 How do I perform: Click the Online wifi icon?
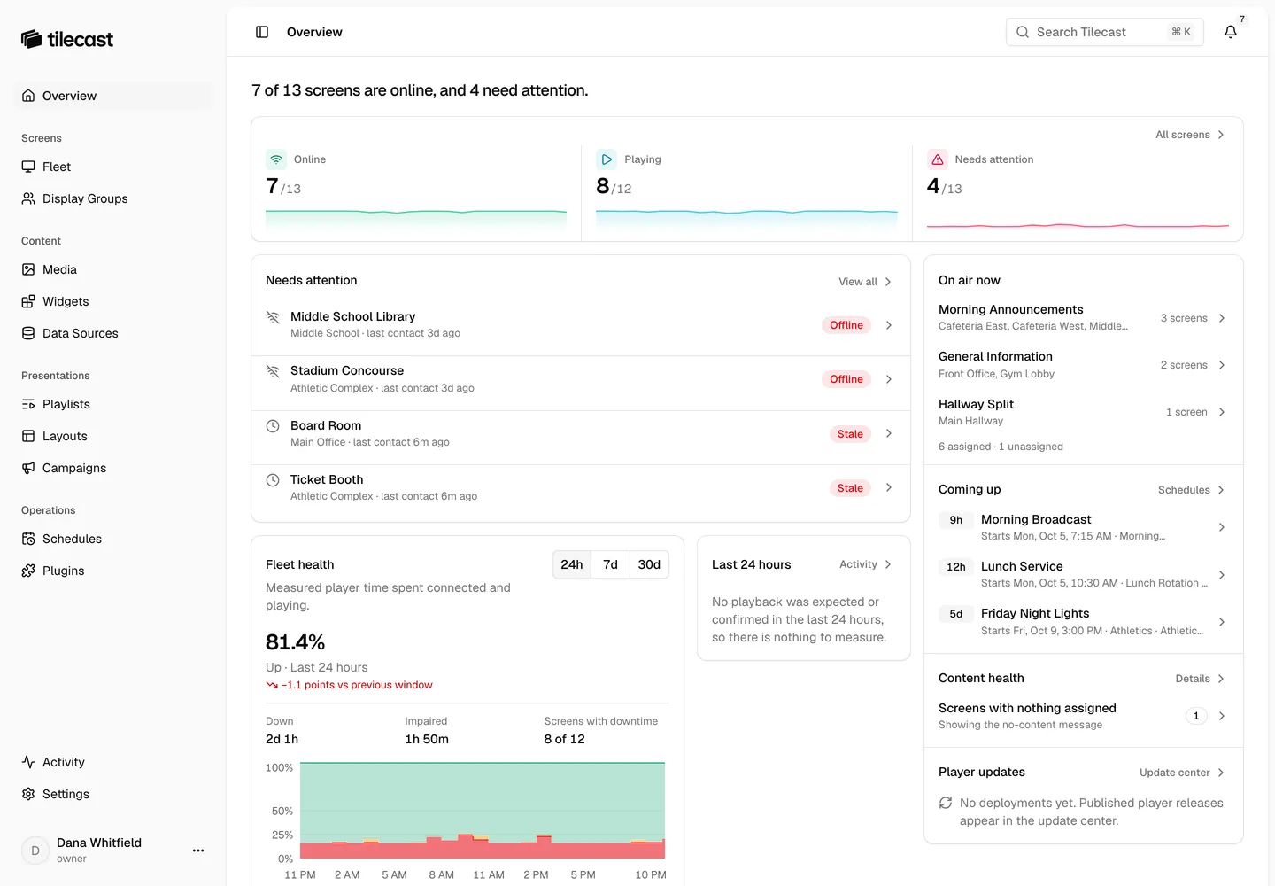[276, 159]
